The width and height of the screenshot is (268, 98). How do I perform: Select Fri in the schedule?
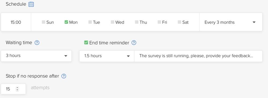pos(159,22)
